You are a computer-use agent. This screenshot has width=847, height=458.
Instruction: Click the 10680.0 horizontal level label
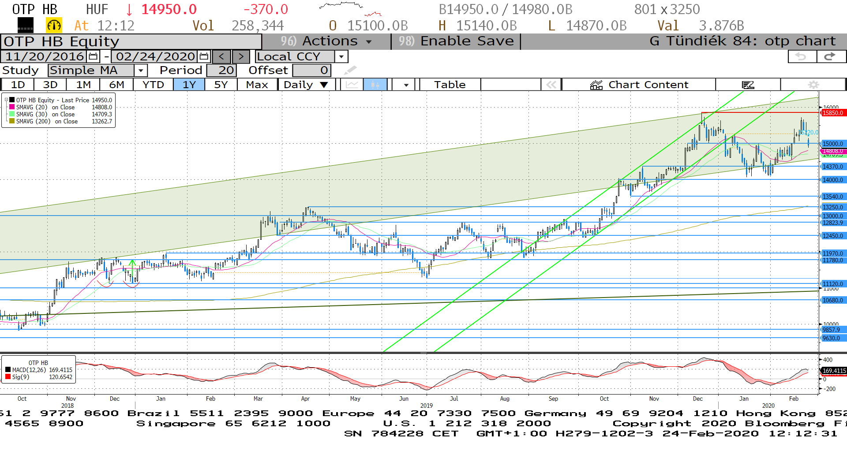833,300
